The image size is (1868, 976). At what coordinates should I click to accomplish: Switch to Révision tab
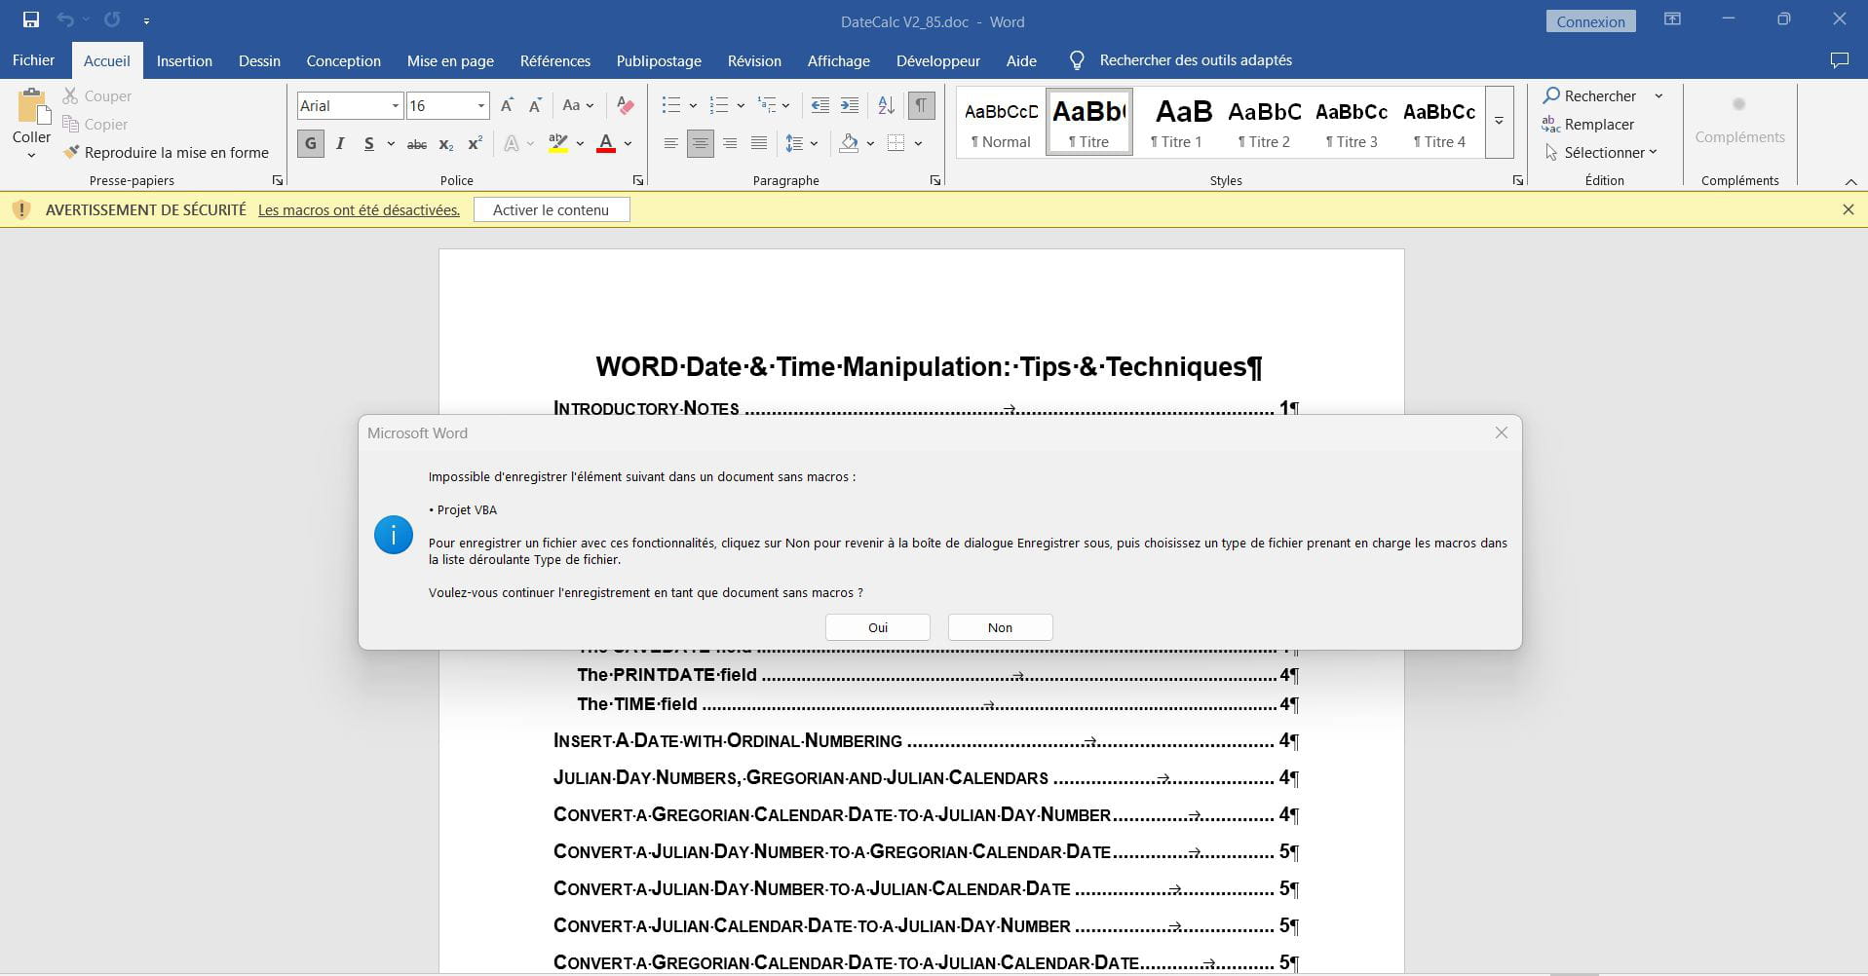click(x=754, y=60)
